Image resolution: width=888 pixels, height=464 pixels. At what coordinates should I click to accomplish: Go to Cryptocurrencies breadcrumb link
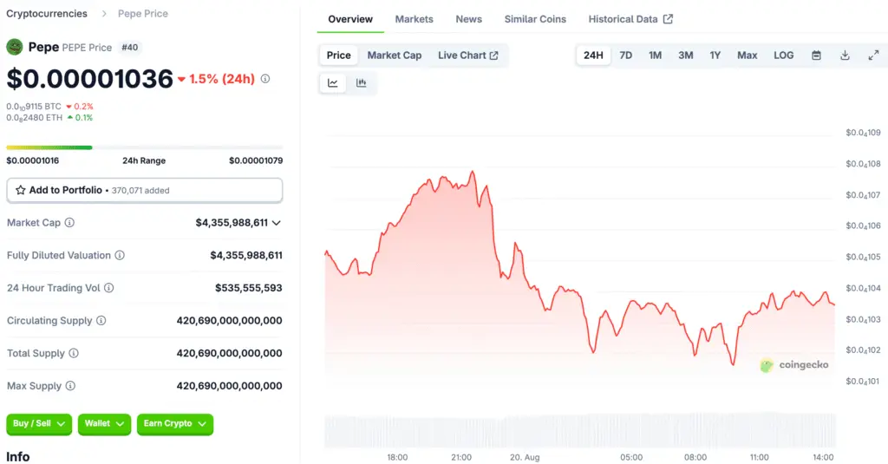coord(47,14)
